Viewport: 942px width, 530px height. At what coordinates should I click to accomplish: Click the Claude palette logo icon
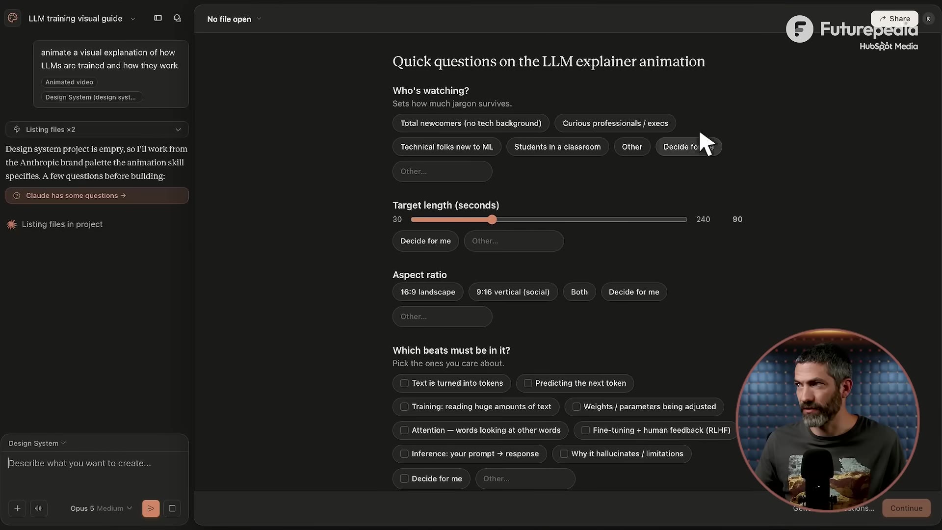tap(13, 18)
